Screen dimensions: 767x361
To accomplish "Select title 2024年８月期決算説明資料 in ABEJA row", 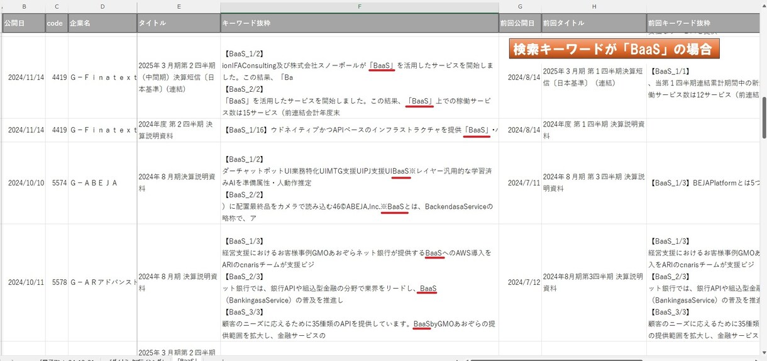I will [x=179, y=183].
